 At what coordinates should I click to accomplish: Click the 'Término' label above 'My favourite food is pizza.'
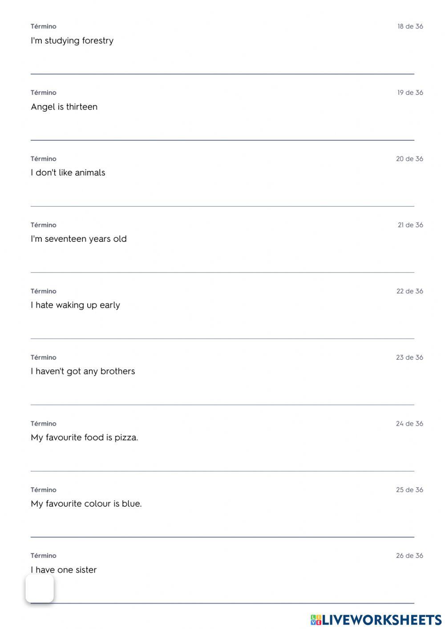click(x=44, y=423)
